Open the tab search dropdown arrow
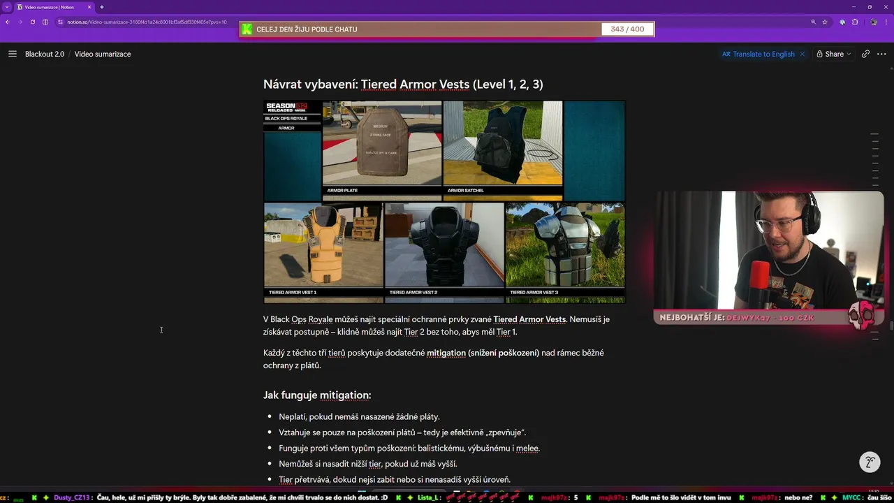This screenshot has height=503, width=894. tap(6, 7)
